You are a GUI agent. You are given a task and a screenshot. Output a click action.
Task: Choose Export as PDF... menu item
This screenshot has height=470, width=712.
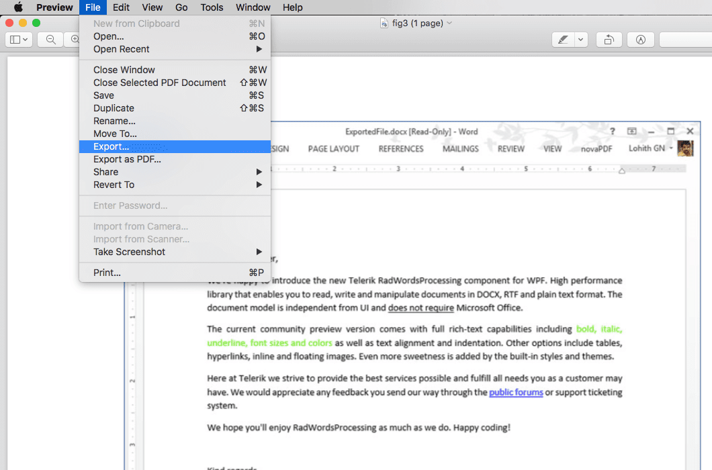point(175,159)
